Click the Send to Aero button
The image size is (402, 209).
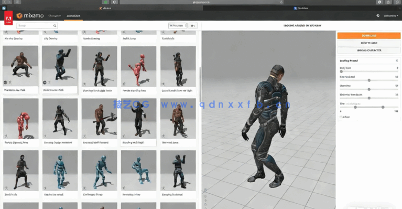pyautogui.click(x=369, y=43)
